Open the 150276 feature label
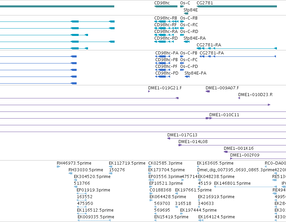 117,170
